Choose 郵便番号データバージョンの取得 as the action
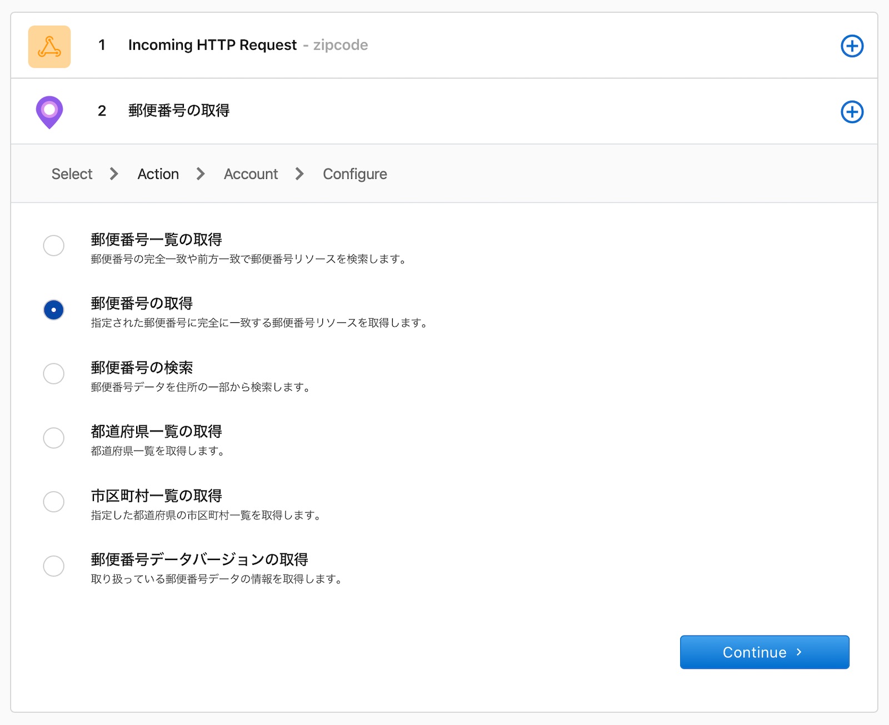889x725 pixels. pos(54,566)
